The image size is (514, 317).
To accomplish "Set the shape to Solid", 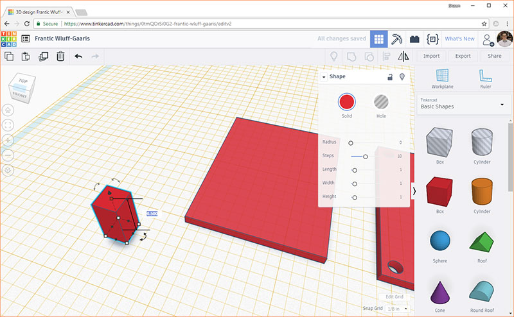I will pos(347,101).
